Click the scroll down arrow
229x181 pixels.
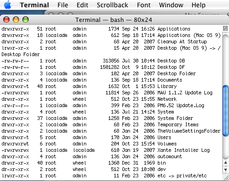tap(225, 170)
